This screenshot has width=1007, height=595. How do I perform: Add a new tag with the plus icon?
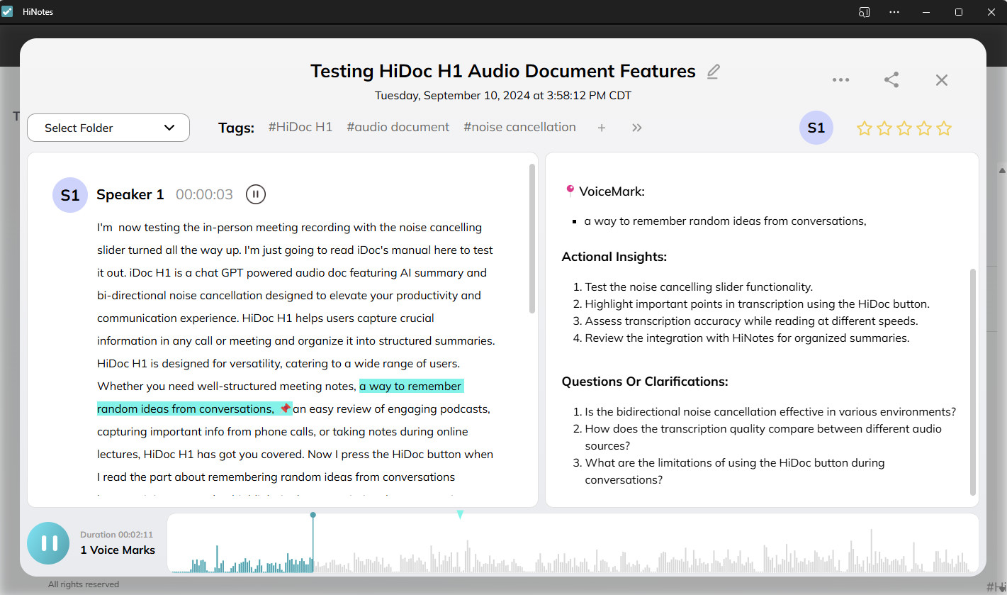(x=602, y=128)
